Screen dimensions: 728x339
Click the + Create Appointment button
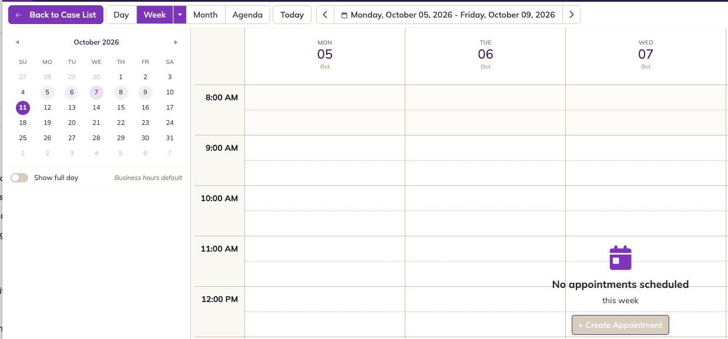pos(620,325)
